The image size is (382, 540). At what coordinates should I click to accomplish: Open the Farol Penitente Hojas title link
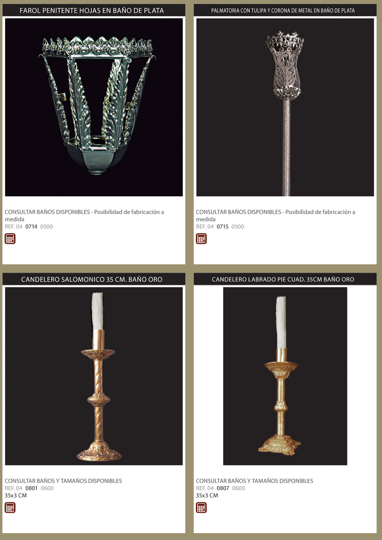pyautogui.click(x=92, y=11)
